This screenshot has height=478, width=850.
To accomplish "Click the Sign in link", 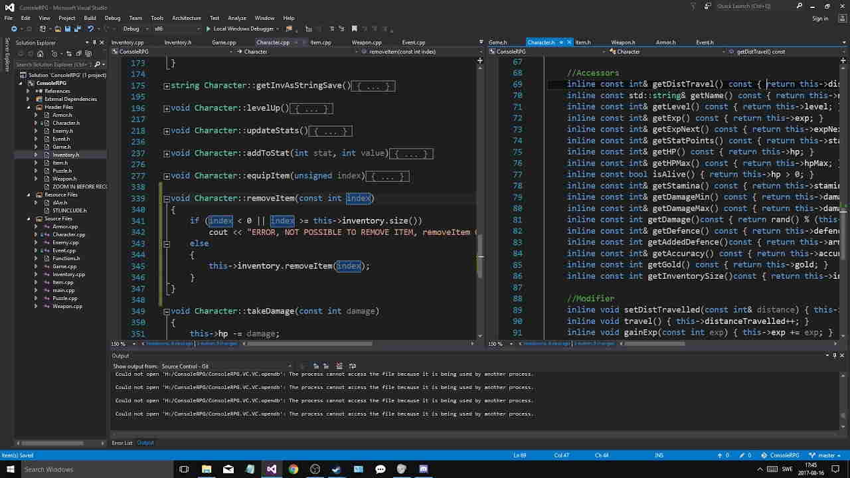I will point(820,18).
